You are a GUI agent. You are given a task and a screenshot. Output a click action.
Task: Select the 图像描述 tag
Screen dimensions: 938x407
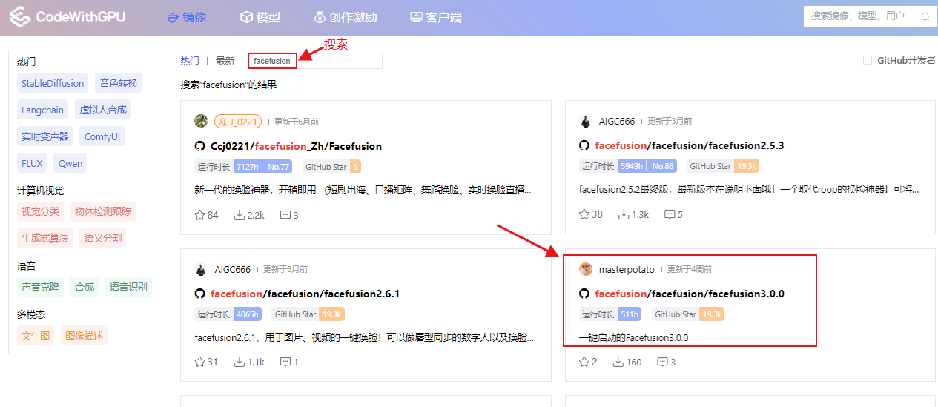pyautogui.click(x=84, y=336)
